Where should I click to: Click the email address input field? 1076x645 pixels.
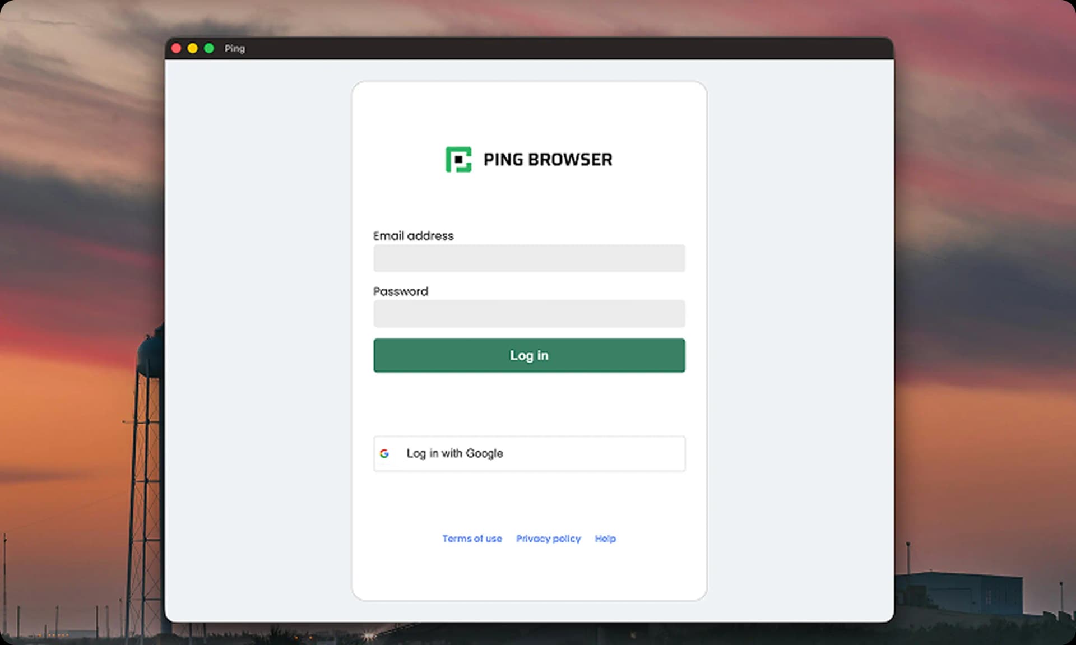[x=529, y=258]
